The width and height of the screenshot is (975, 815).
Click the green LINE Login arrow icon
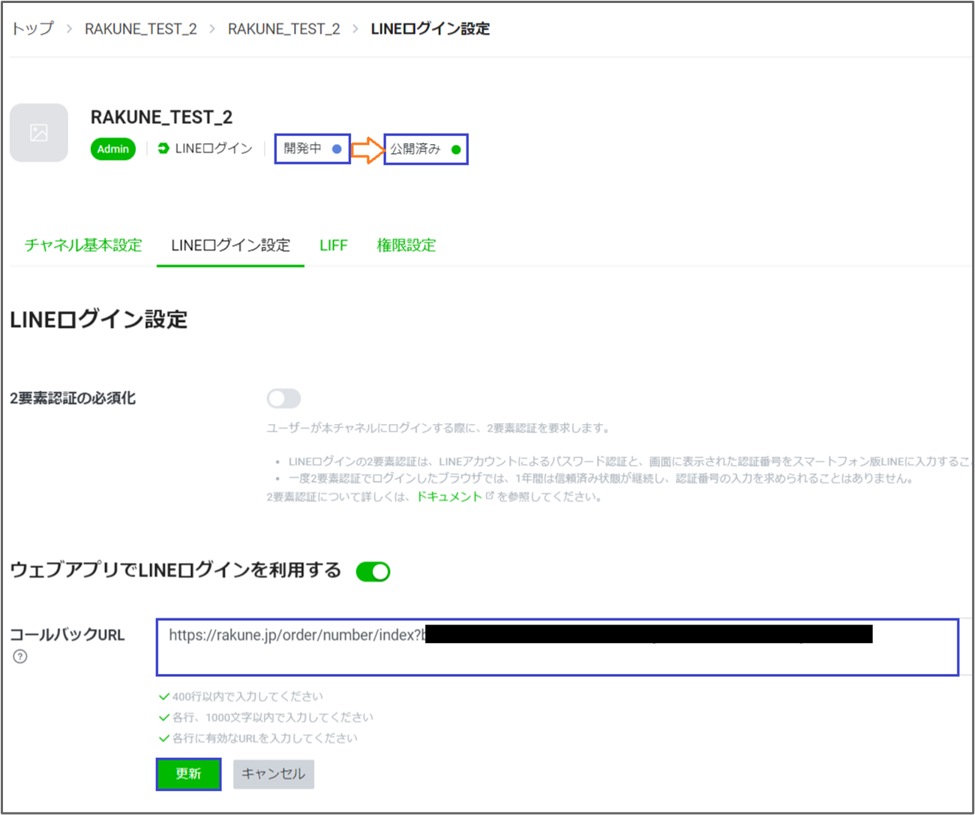pos(163,149)
